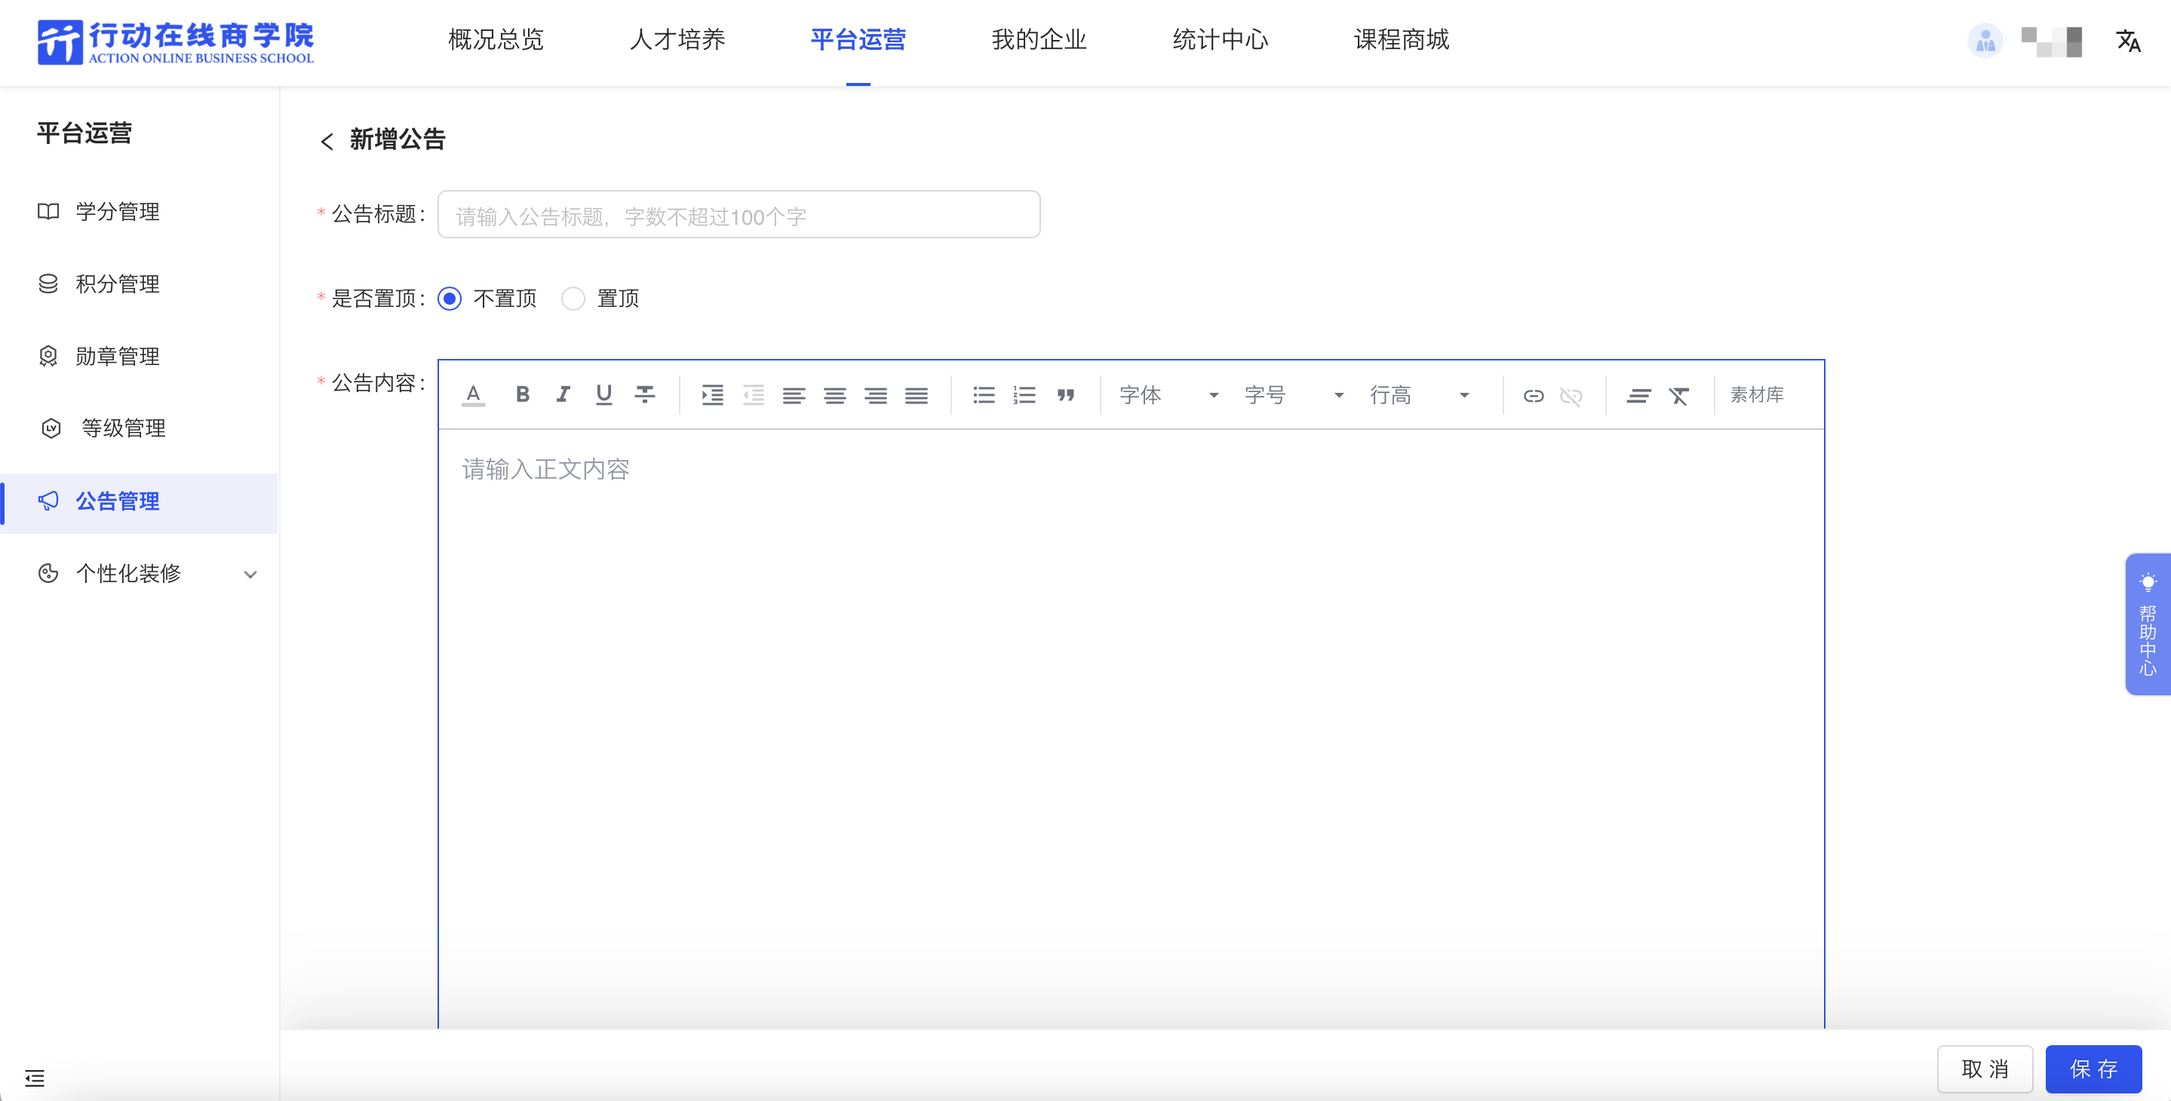Insert bulleted list
This screenshot has width=2171, height=1101.
(984, 395)
